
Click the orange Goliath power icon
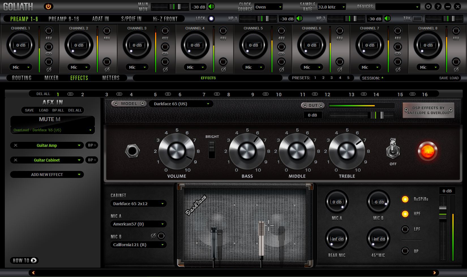pyautogui.click(x=48, y=6)
